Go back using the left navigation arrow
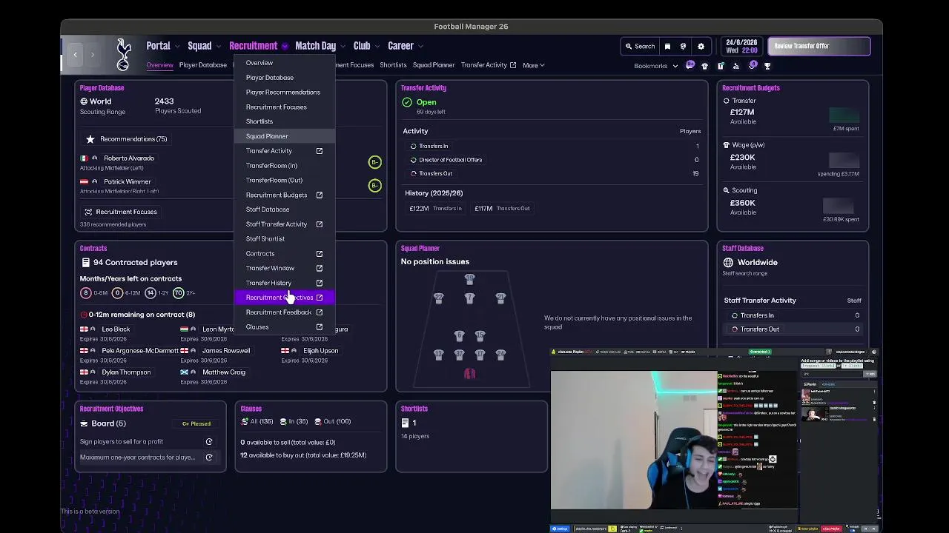The image size is (949, 533). [x=75, y=55]
